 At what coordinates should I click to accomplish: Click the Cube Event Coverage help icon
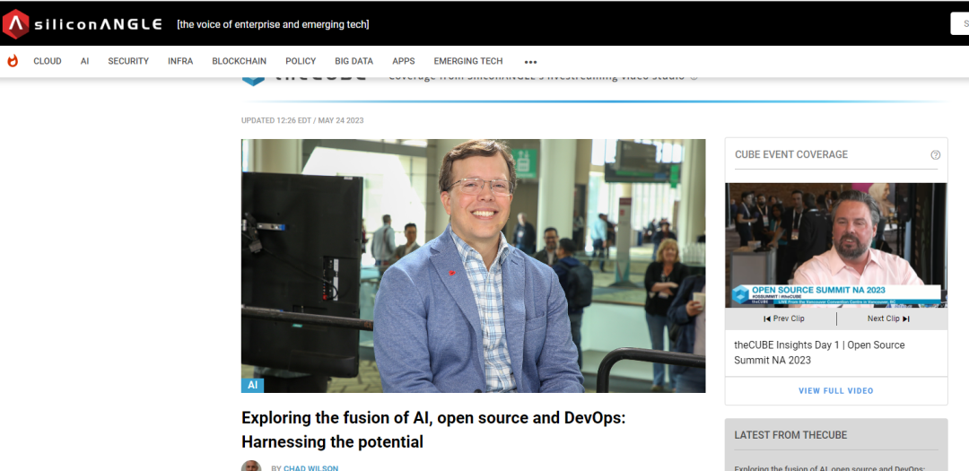[x=935, y=155]
